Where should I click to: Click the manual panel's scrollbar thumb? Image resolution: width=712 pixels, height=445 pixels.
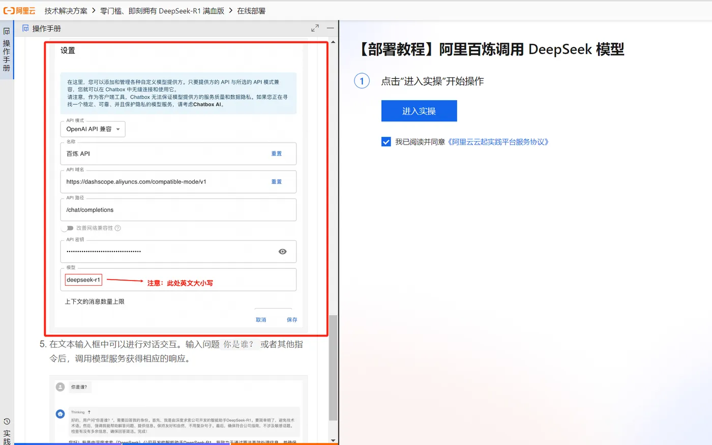333,368
